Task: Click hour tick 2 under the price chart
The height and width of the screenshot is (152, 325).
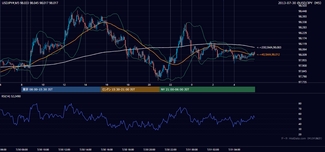Action: click(213, 85)
